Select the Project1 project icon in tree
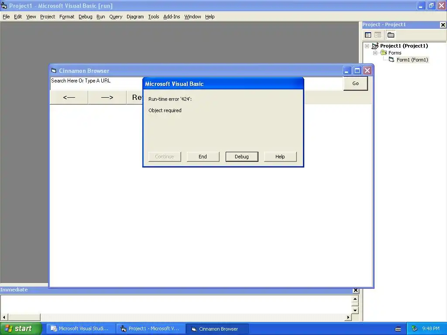Image resolution: width=447 pixels, height=335 pixels. (x=375, y=45)
